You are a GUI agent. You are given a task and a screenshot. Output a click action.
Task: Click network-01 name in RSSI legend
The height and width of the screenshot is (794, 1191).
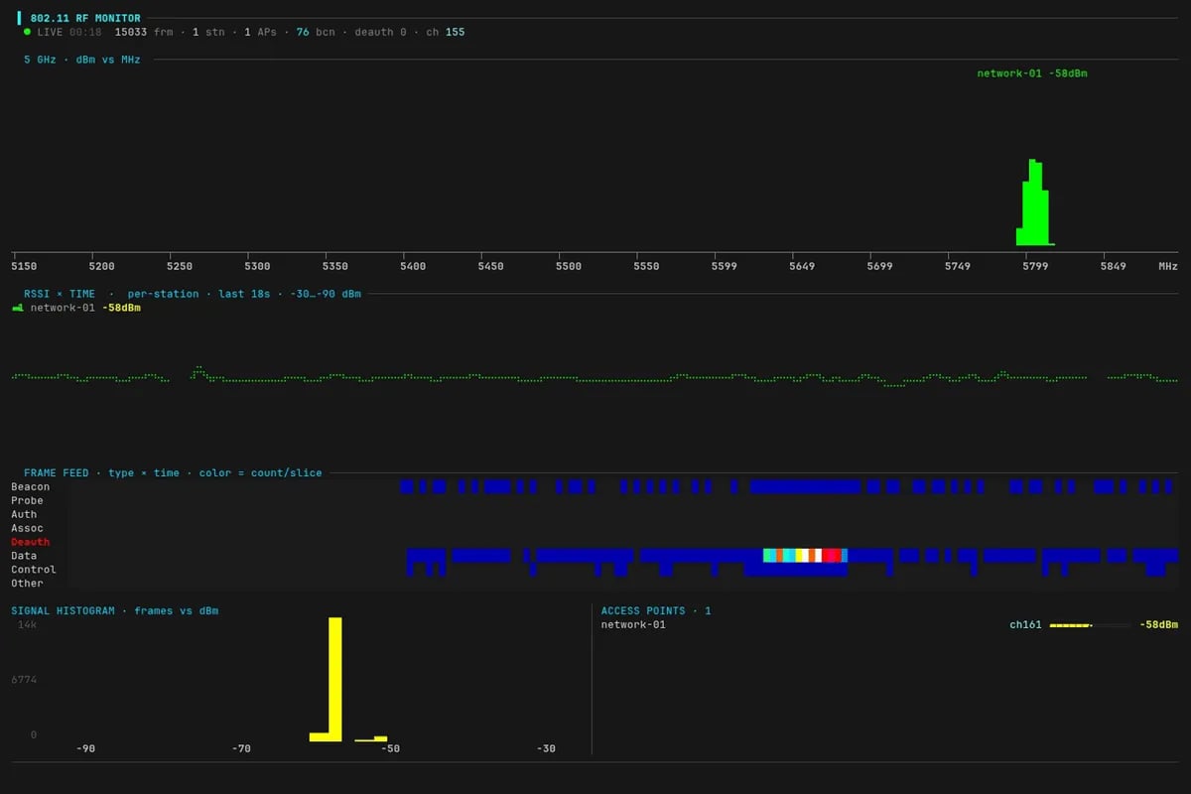point(63,308)
